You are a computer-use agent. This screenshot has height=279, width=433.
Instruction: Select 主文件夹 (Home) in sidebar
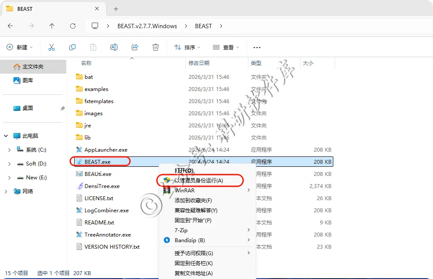click(x=33, y=67)
